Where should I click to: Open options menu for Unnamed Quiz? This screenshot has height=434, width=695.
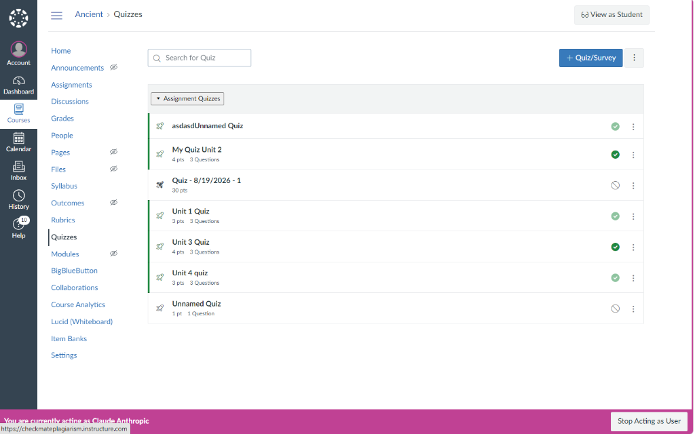[633, 309]
